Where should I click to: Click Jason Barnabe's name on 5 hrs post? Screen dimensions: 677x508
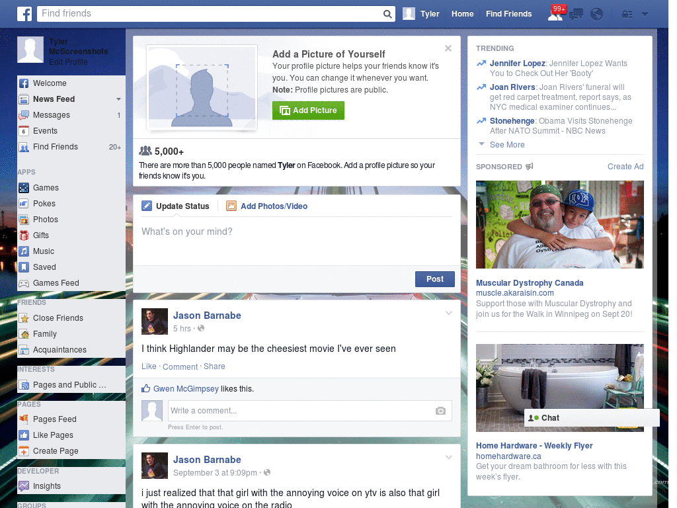(x=207, y=316)
